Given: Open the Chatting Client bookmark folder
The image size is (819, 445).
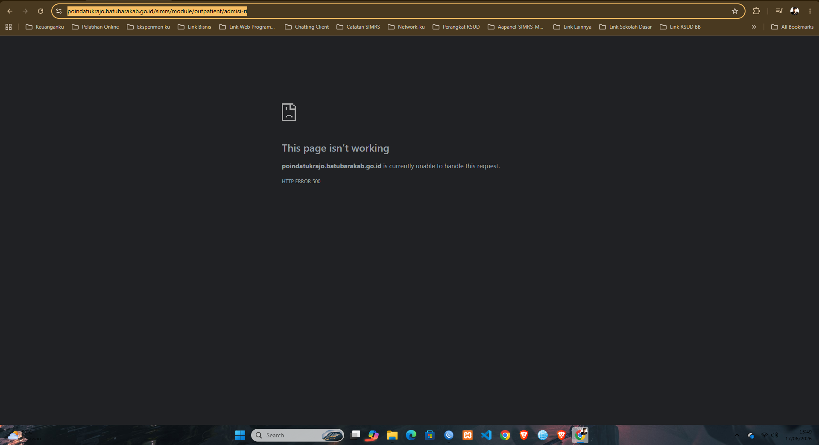Looking at the screenshot, I should click(x=307, y=27).
